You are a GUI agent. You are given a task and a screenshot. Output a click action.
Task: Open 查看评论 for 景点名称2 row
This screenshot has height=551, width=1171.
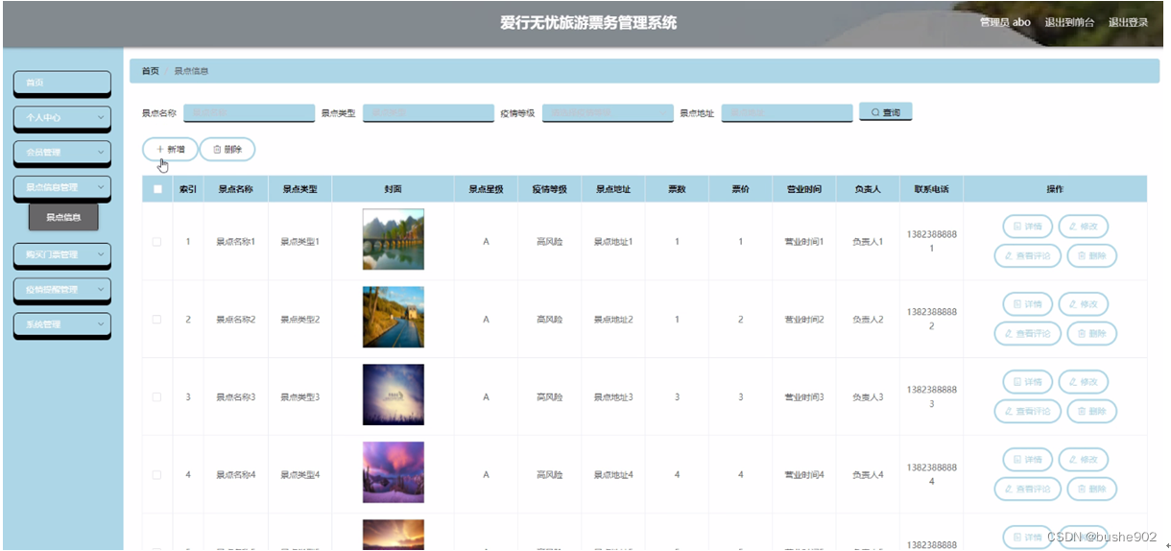(1028, 333)
